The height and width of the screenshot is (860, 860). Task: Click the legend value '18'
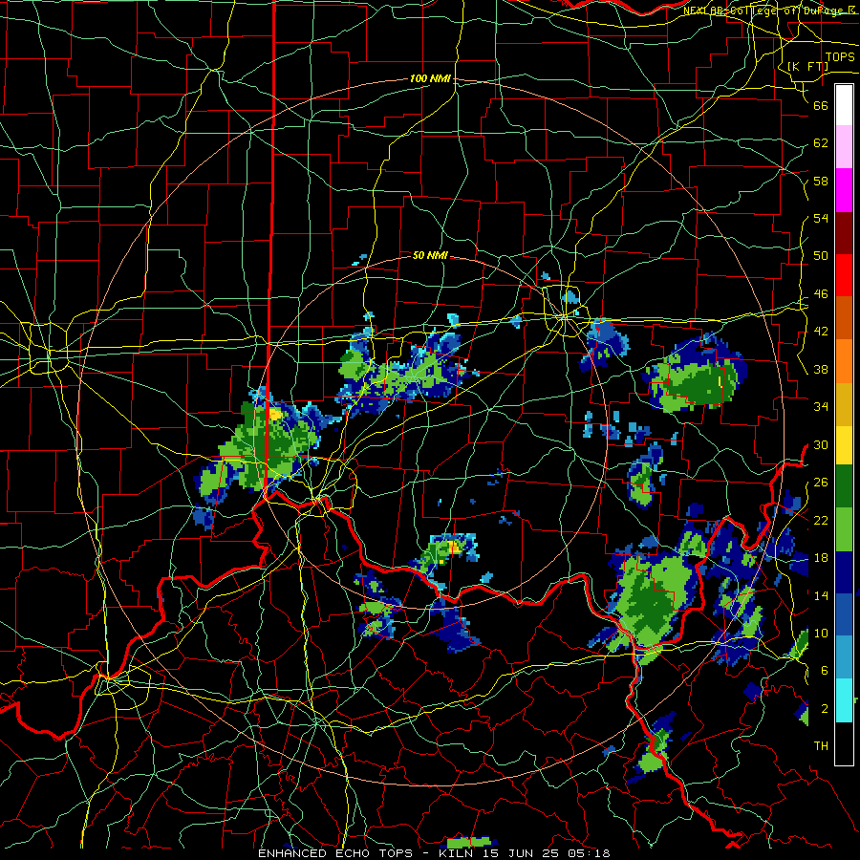tap(821, 557)
